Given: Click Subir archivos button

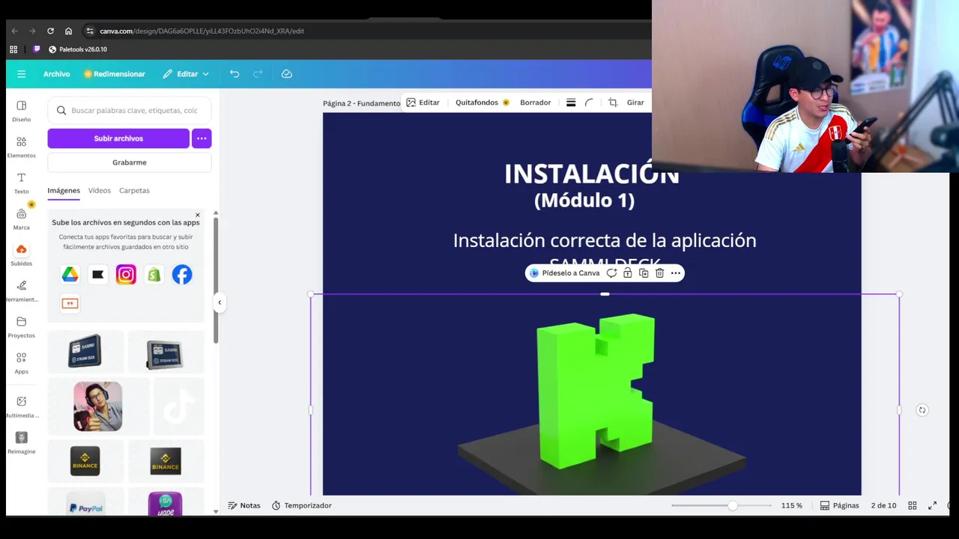Looking at the screenshot, I should (118, 138).
